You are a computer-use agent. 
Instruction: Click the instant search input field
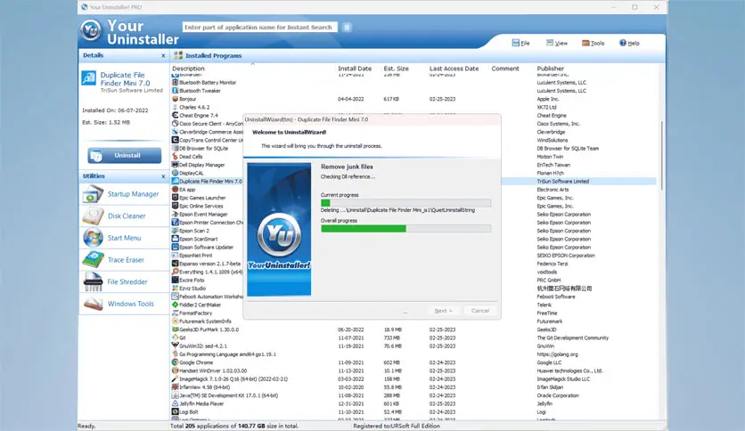pyautogui.click(x=259, y=28)
